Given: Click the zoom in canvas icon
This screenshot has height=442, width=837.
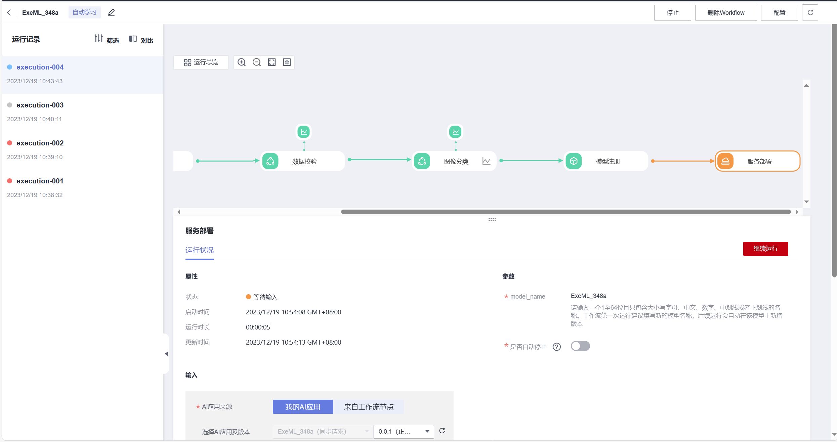Looking at the screenshot, I should pos(242,62).
